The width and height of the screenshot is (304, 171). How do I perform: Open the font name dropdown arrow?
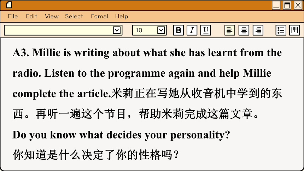pos(117,30)
